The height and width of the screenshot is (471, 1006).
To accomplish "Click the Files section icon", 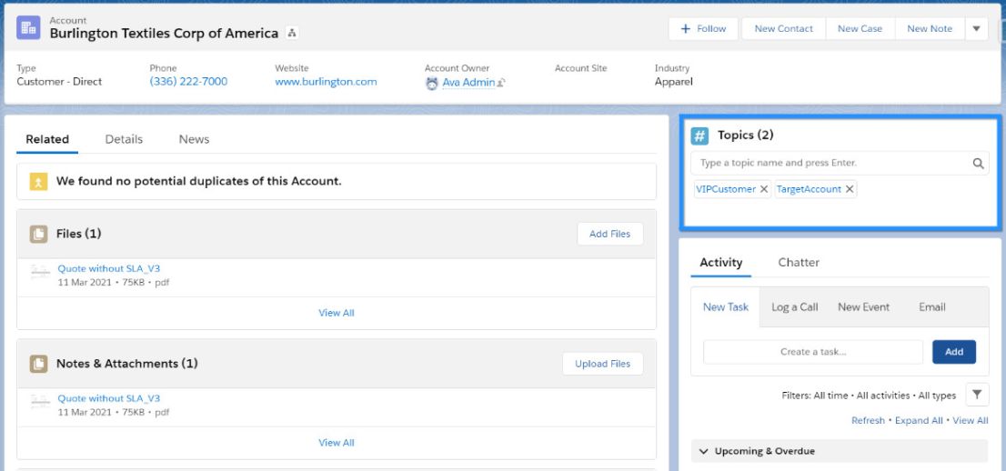I will (x=39, y=234).
